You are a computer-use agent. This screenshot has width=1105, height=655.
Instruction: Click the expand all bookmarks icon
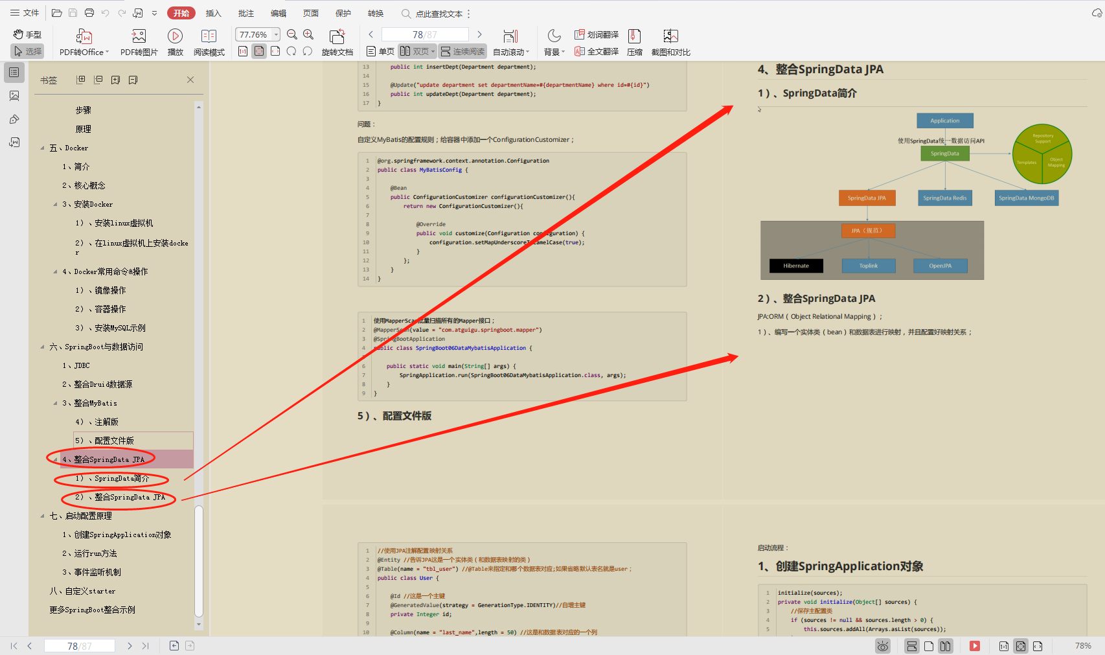pos(80,80)
